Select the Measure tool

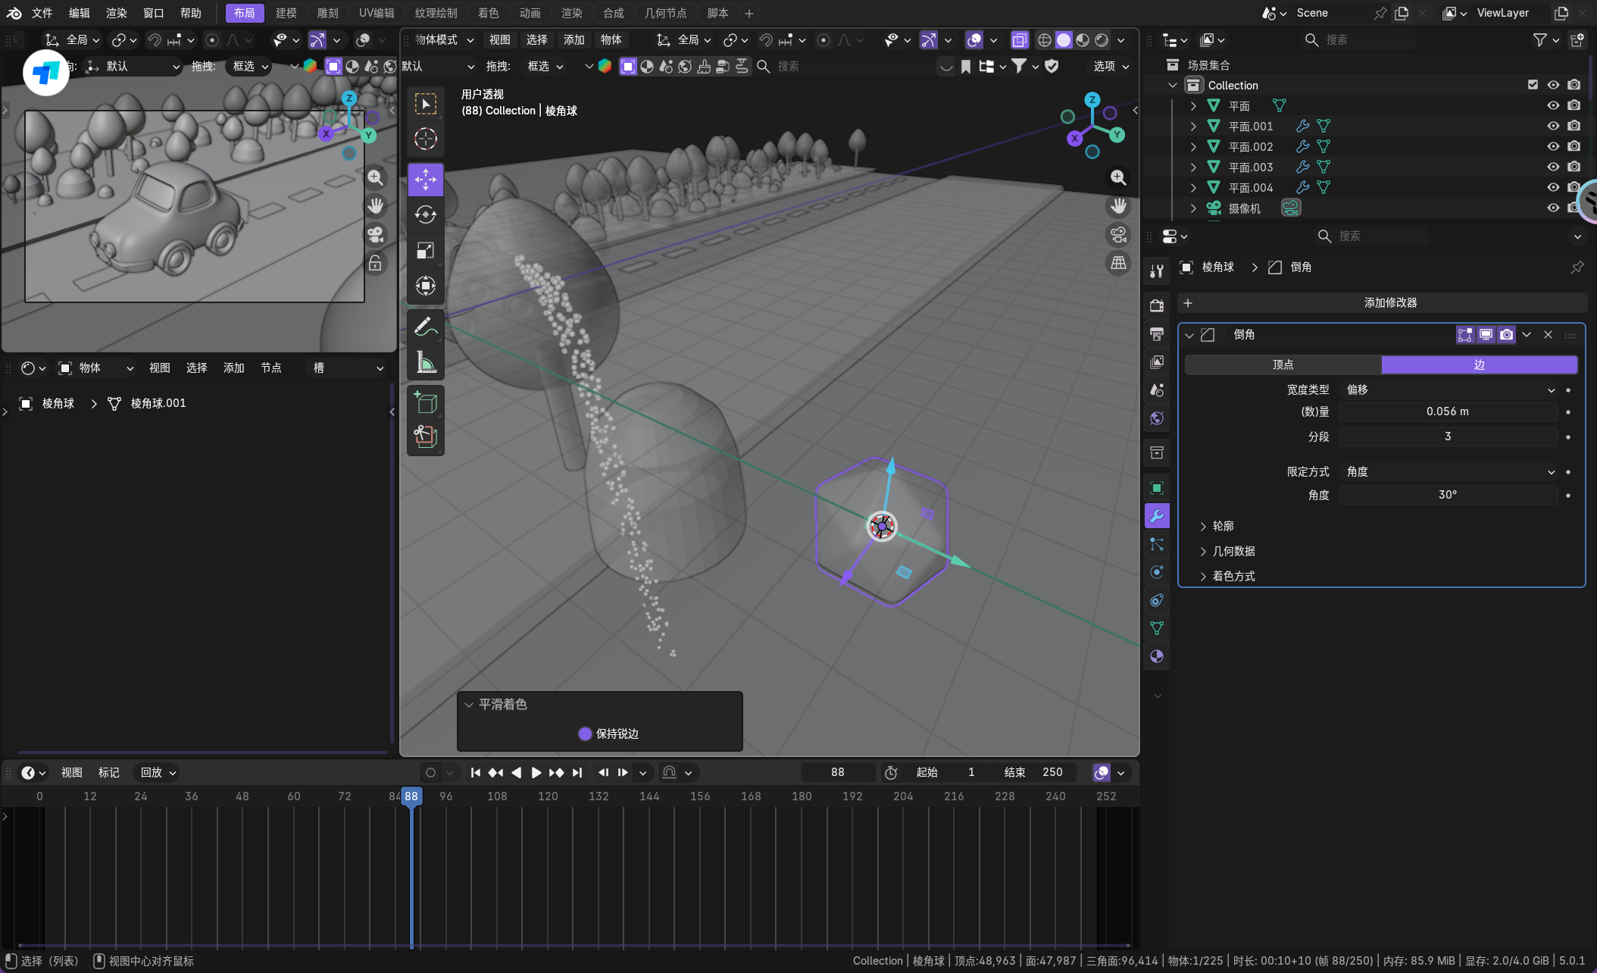click(425, 363)
